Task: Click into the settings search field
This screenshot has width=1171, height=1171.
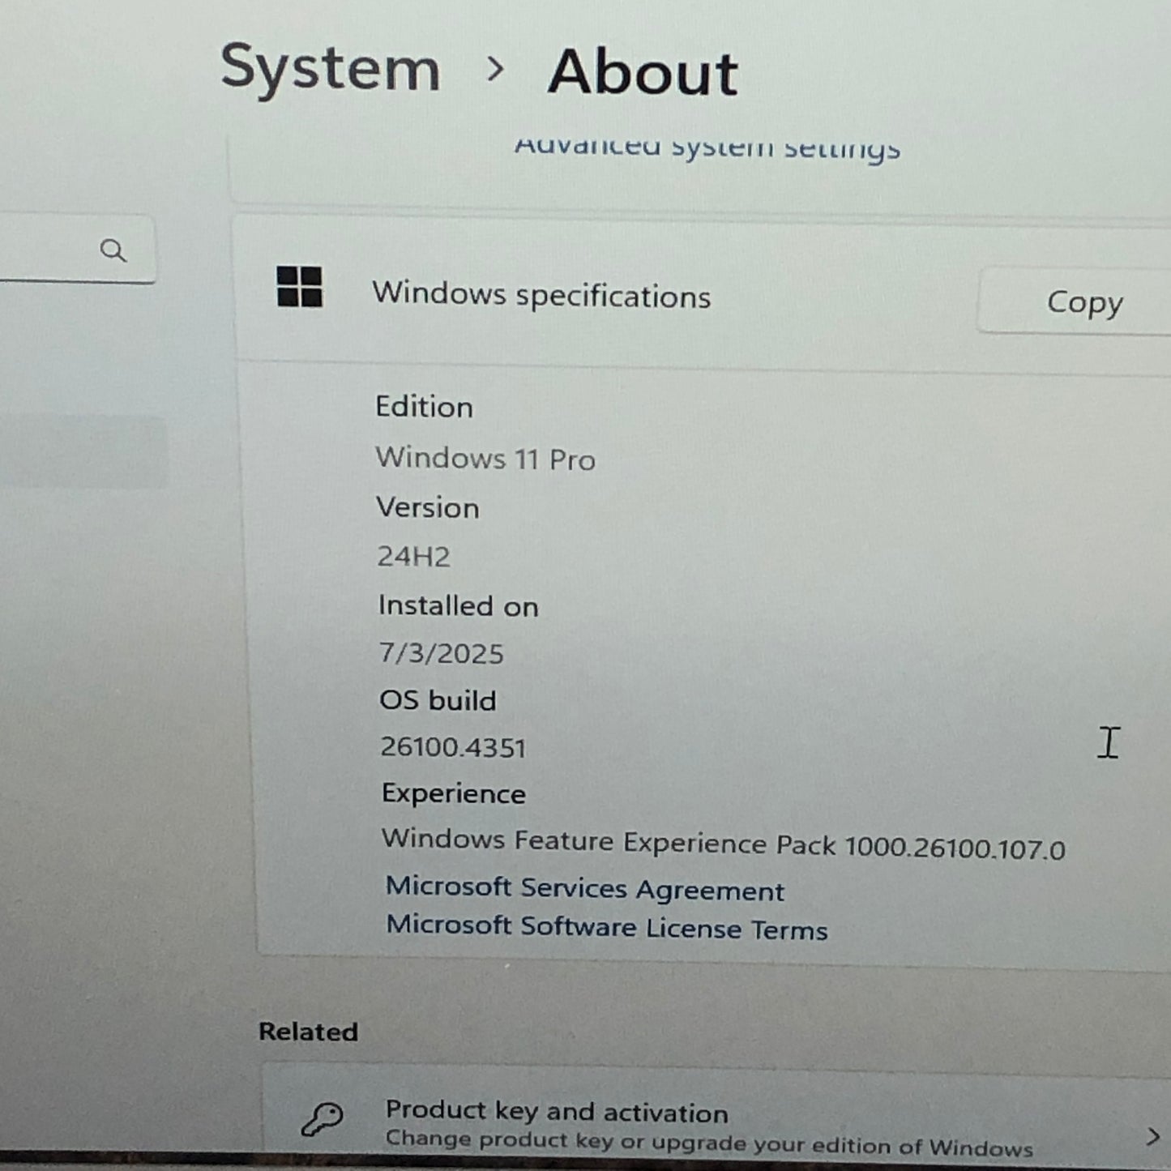Action: tap(49, 251)
